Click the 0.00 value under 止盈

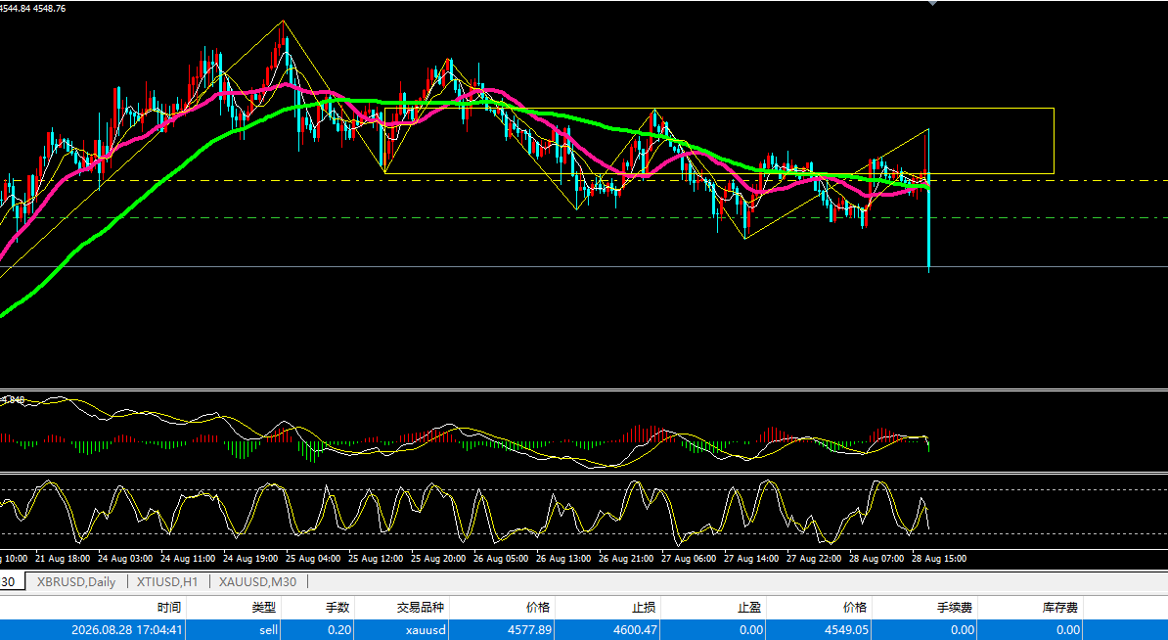click(752, 630)
